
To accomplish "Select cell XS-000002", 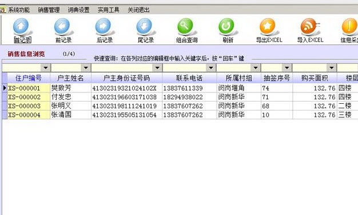I will [29, 97].
